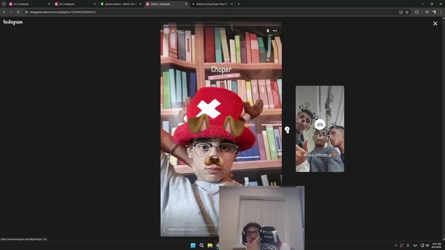Show hidden system tray icons

[396, 245]
